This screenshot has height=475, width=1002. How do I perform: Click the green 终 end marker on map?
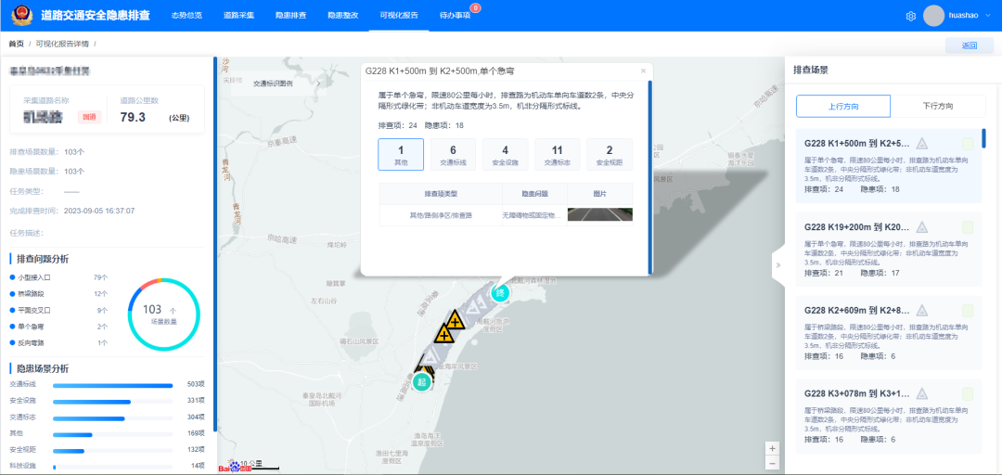[x=501, y=292]
